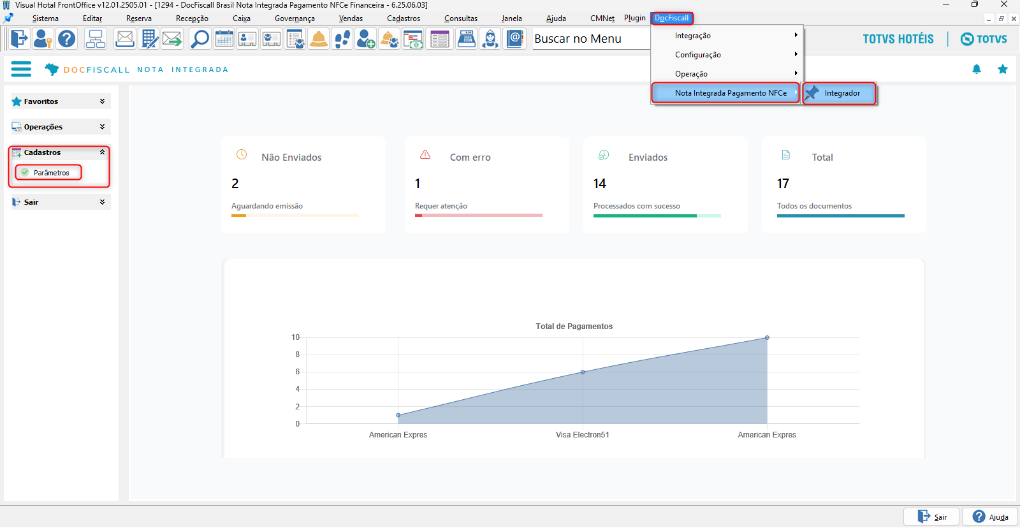Screen dimensions: 1020x528
Task: Open the notifications bell icon
Action: [977, 69]
